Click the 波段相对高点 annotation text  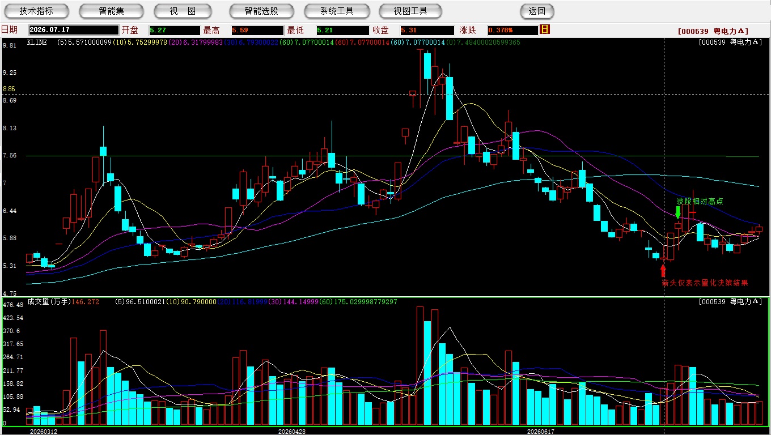(x=700, y=201)
